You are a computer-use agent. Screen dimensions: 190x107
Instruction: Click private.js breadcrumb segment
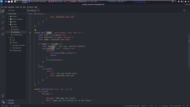tap(39, 14)
